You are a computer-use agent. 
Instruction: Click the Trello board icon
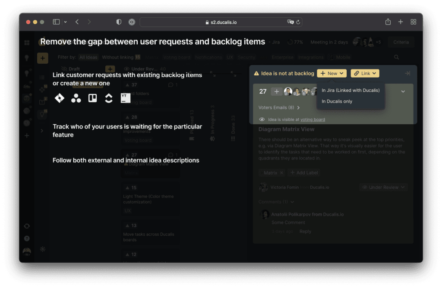pyautogui.click(x=92, y=98)
